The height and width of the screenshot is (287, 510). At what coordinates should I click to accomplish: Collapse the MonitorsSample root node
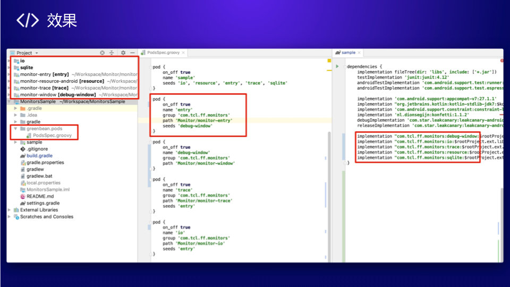(9, 102)
